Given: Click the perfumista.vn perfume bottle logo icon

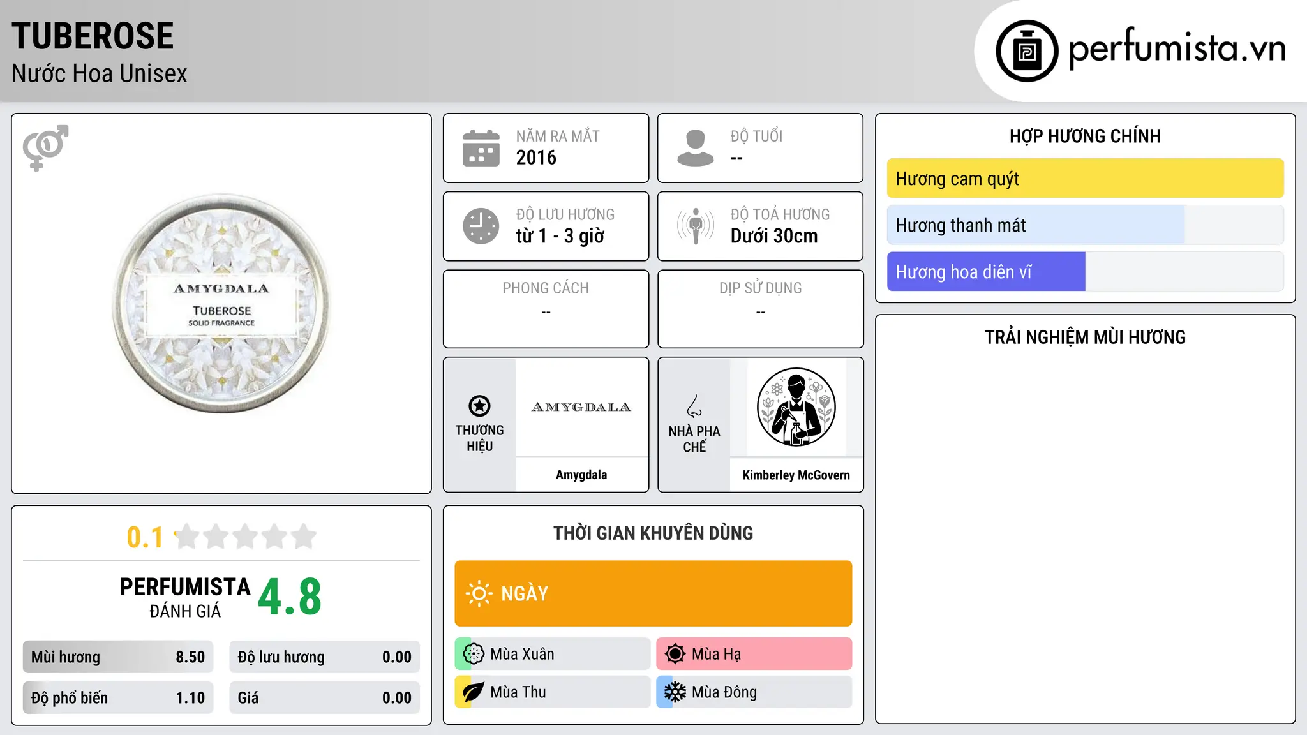Looking at the screenshot, I should 1027,51.
